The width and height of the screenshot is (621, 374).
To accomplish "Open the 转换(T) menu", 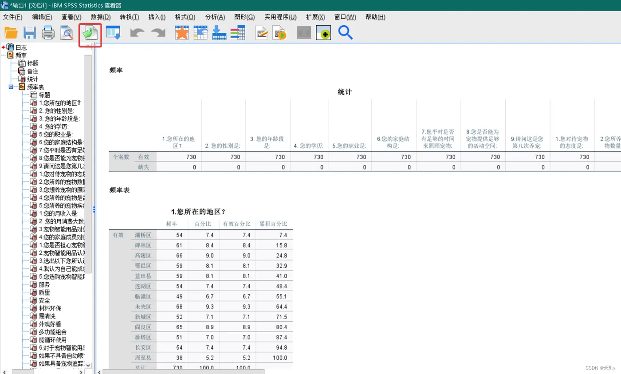I will [x=130, y=17].
